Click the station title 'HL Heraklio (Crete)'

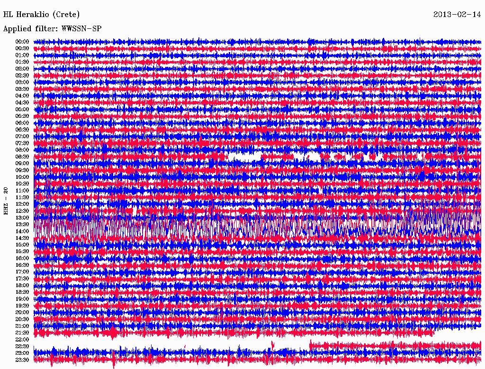42,15
